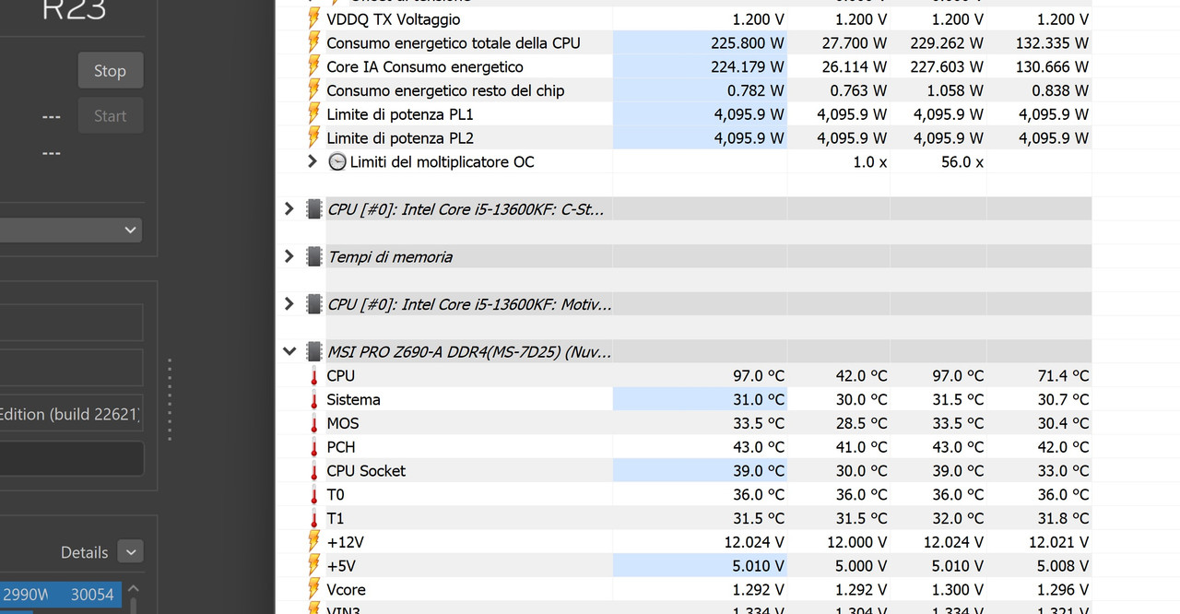This screenshot has height=614, width=1180.
Task: Click thermometer icon of MOS row
Action: [313, 423]
